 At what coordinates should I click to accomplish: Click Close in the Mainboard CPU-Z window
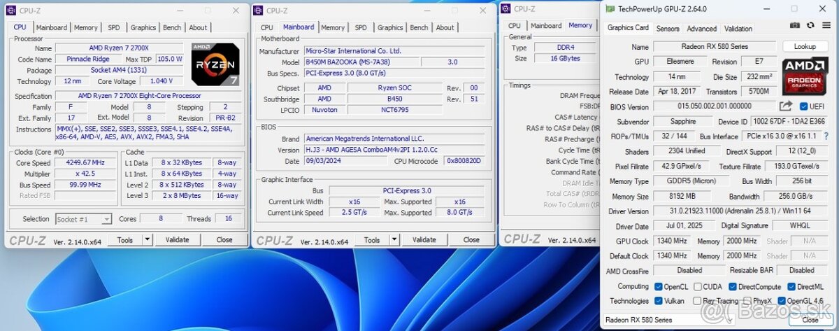tap(471, 239)
